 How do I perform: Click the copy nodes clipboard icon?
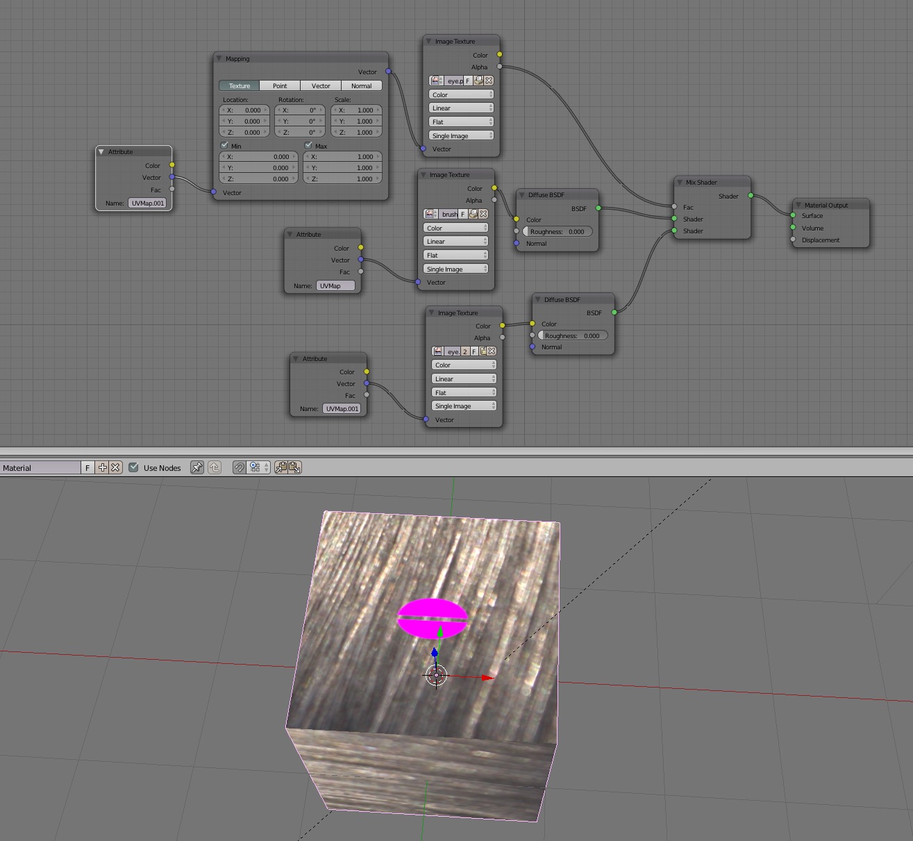(281, 467)
